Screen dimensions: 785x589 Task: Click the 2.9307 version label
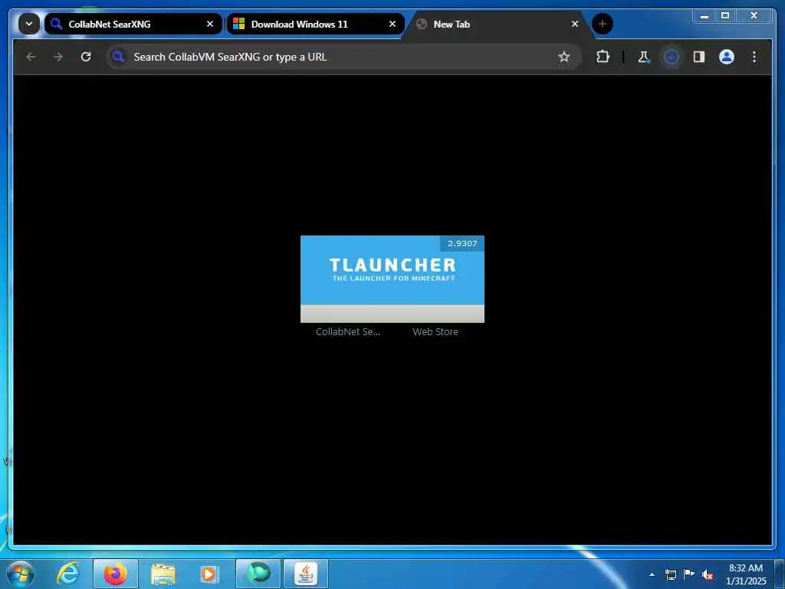click(462, 243)
